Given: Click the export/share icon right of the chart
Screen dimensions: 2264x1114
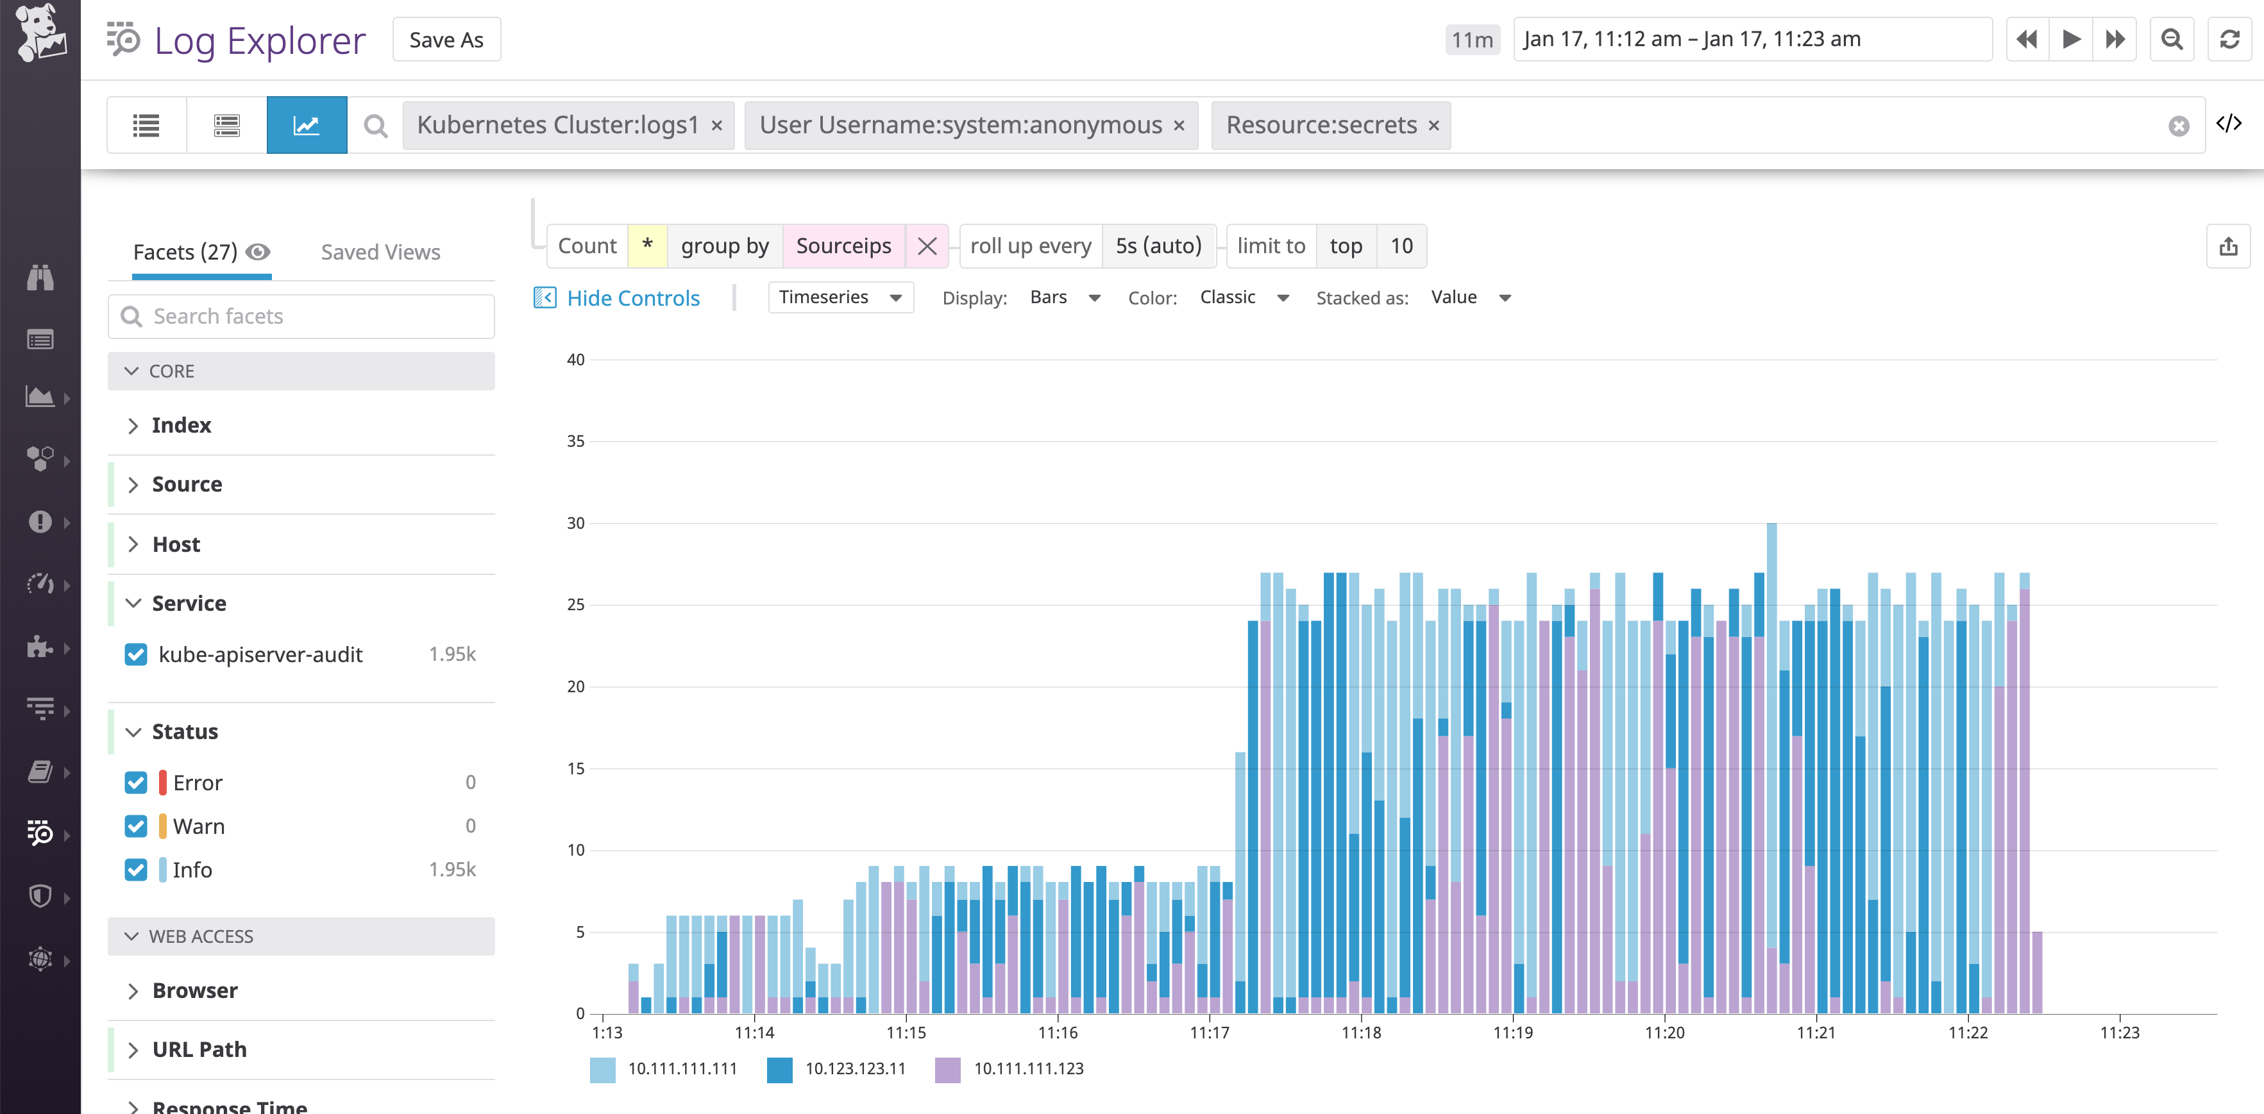Looking at the screenshot, I should tap(2228, 246).
